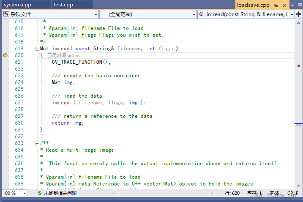
Task: Click comment 'Read a multi-page image'
Action: point(80,150)
